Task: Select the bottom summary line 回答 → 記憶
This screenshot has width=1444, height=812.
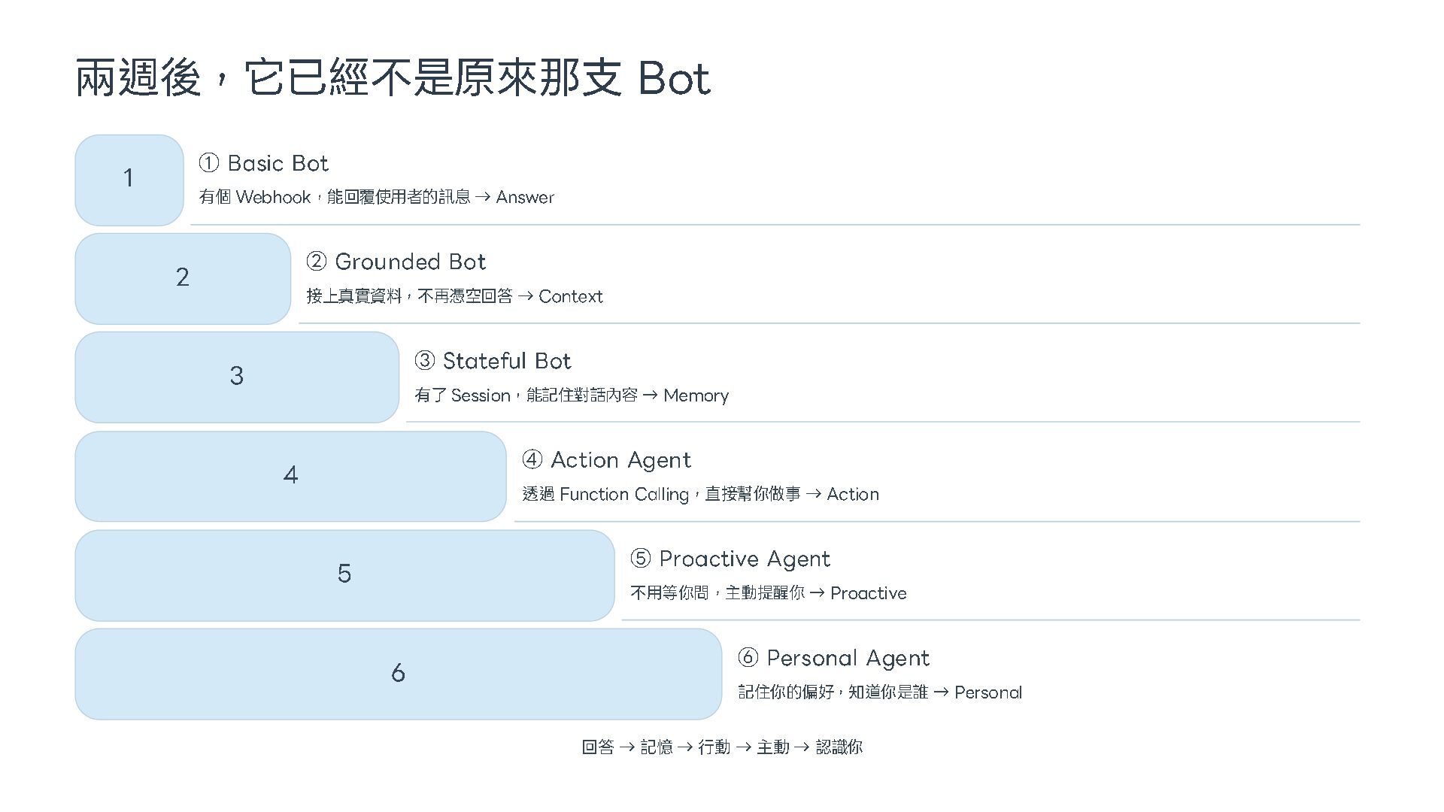Action: tap(722, 747)
